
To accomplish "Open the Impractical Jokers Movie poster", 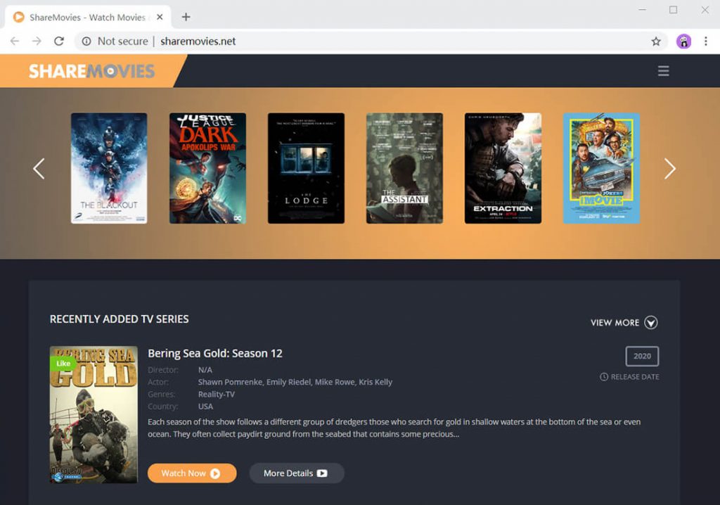I will tap(602, 168).
